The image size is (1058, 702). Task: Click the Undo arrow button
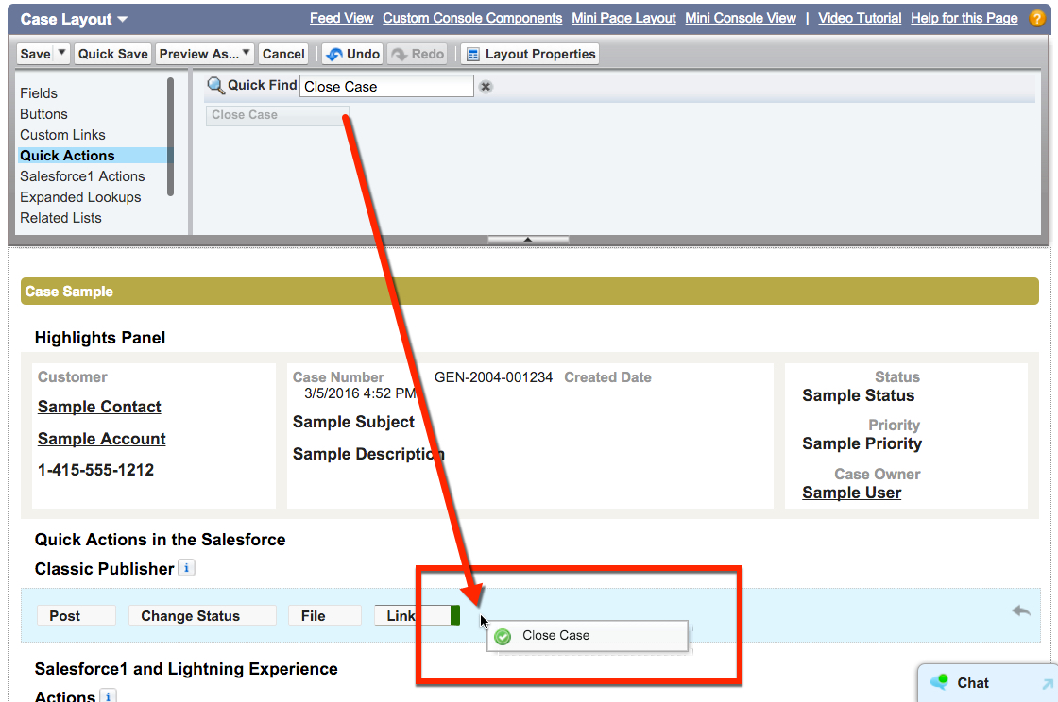click(x=352, y=54)
